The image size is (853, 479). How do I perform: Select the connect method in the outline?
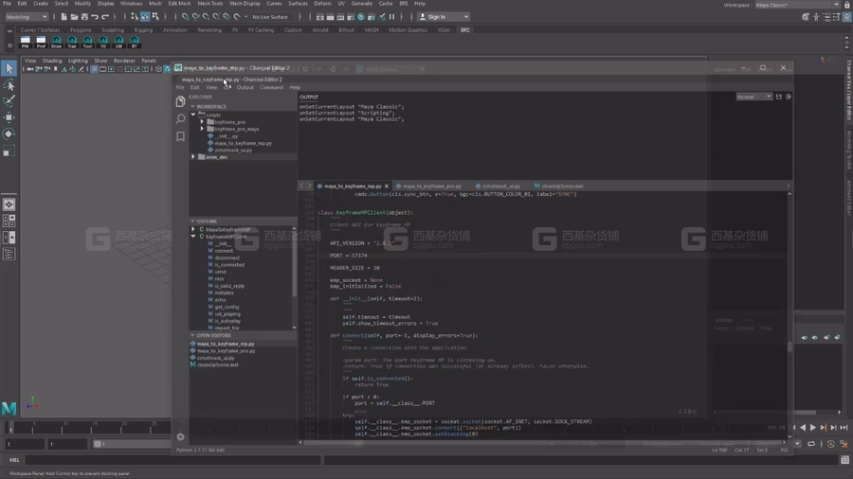coord(224,251)
